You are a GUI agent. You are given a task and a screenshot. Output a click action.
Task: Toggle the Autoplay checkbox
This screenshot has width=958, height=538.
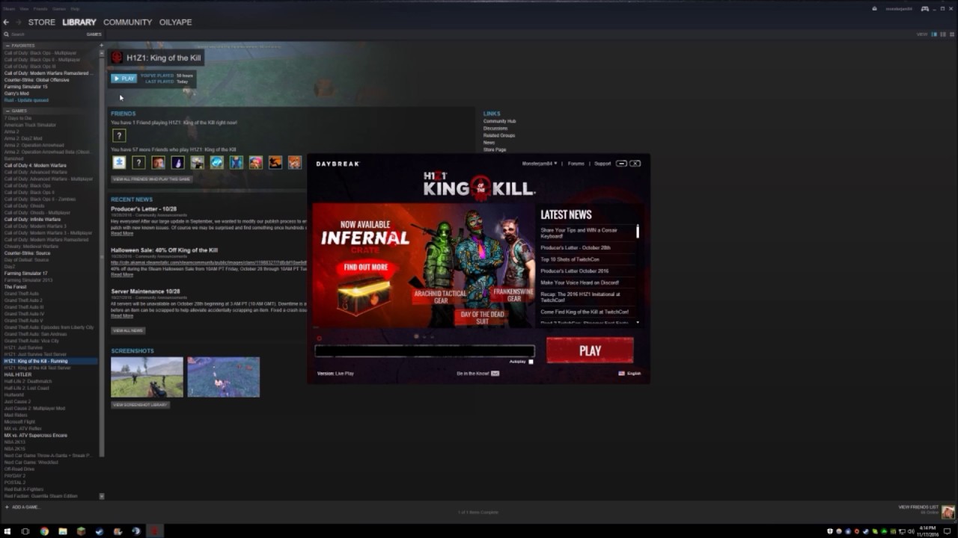tap(531, 362)
